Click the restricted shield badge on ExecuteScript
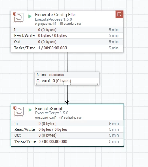148x167 pixels. [x=15, y=108]
